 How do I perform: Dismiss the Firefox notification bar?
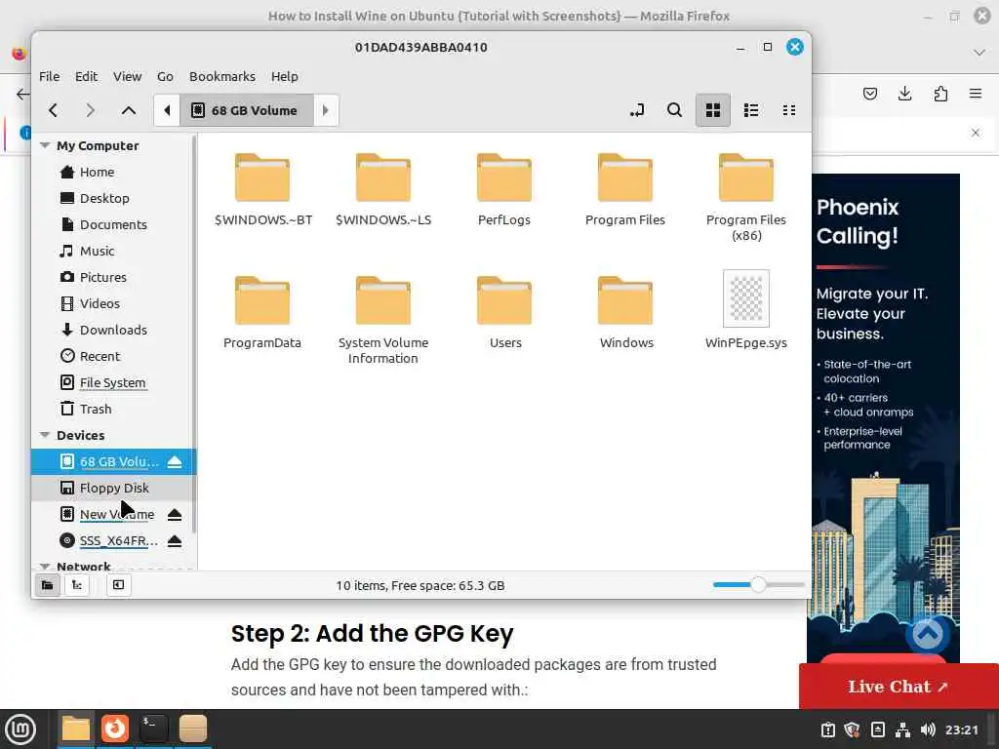[x=976, y=133]
